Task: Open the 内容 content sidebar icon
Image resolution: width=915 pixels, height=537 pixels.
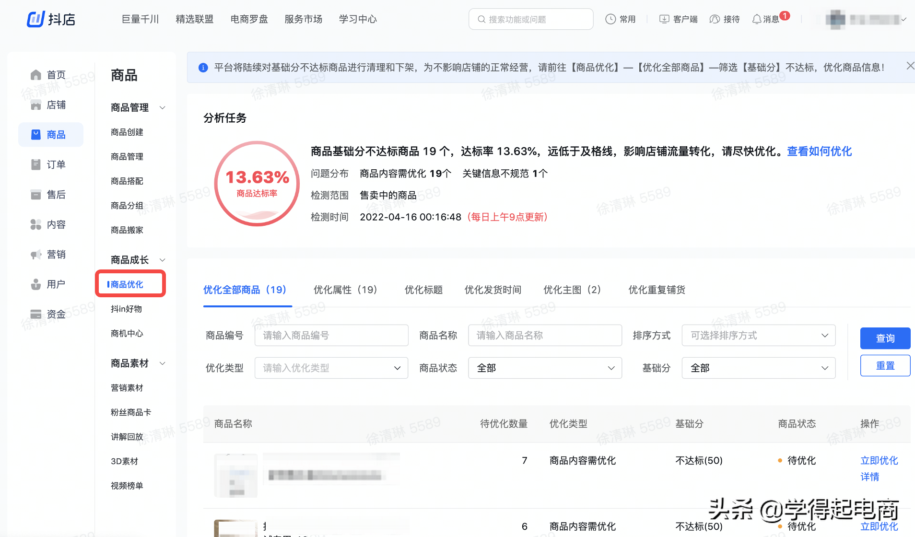Action: tap(36, 224)
